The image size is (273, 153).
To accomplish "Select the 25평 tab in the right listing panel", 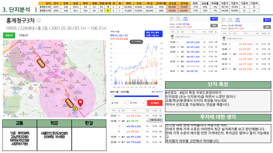I will coord(230,19).
